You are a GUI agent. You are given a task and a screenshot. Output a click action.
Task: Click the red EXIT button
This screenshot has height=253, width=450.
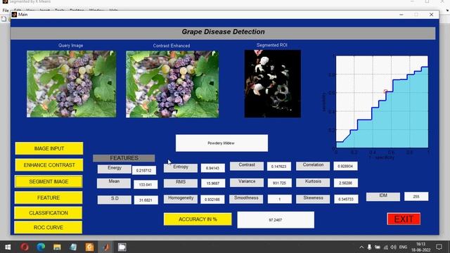tap(404, 219)
